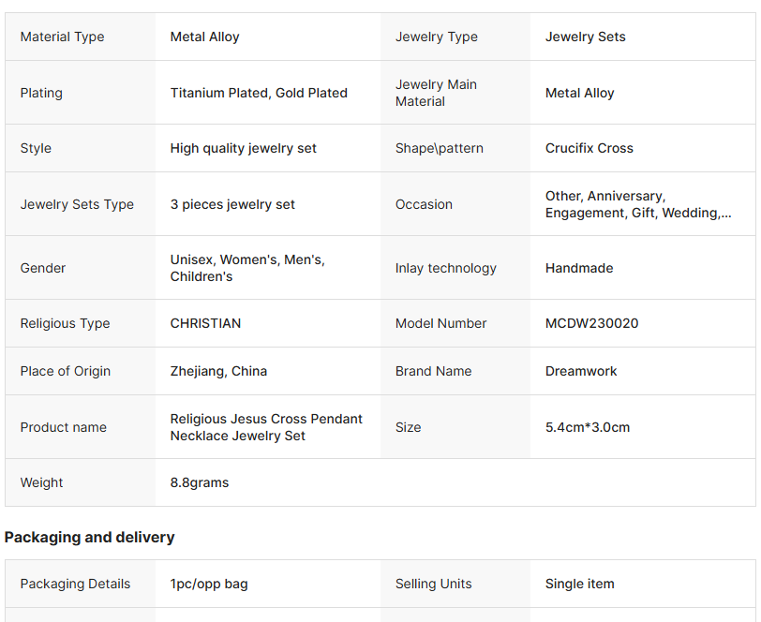
Task: Click the Packaging and delivery heading
Action: coord(90,537)
